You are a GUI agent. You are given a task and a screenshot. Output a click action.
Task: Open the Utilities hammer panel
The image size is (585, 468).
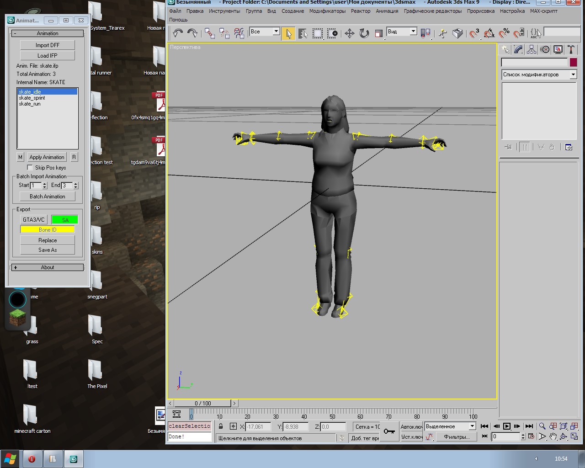coord(571,49)
